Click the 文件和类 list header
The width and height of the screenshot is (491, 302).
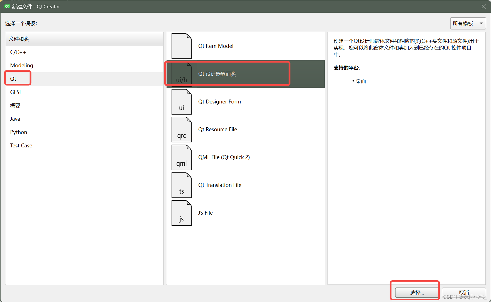84,39
